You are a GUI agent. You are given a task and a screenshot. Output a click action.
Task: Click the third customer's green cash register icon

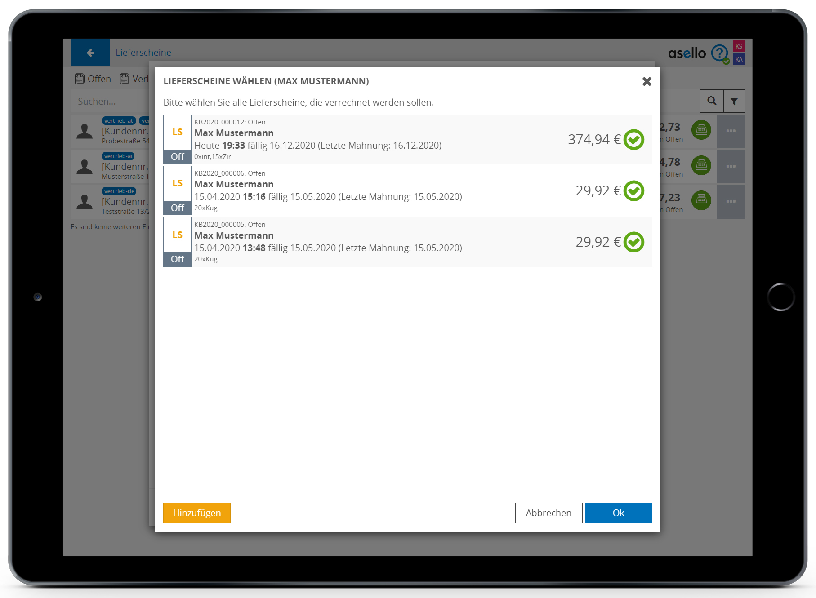(701, 201)
